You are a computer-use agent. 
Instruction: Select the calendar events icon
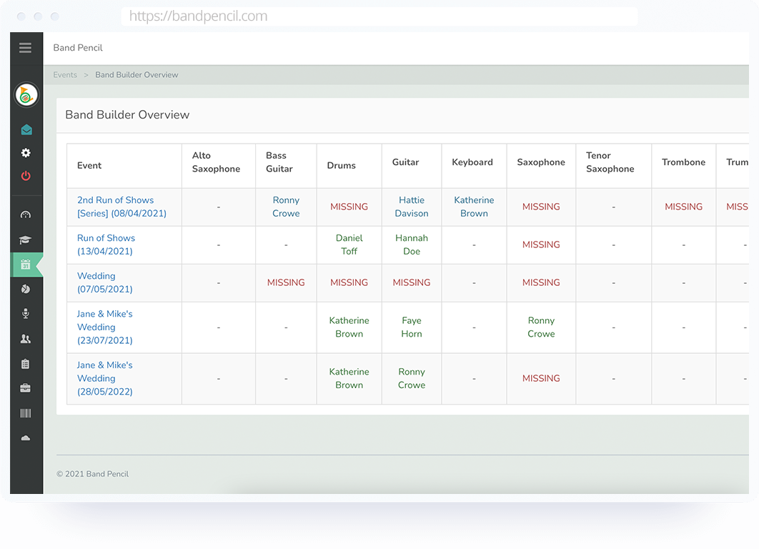(x=26, y=264)
